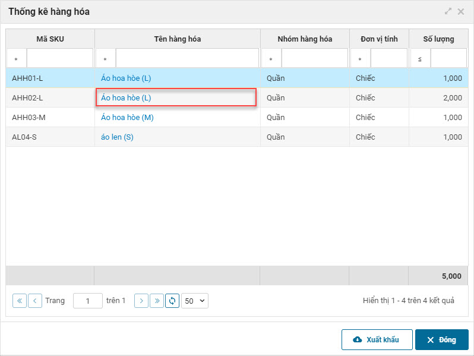The width and height of the screenshot is (474, 356).
Task: Select the AHH01-L row
Action: (50, 78)
